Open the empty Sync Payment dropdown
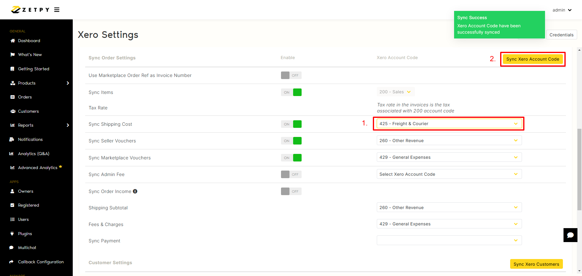The image size is (582, 276). pyautogui.click(x=449, y=240)
